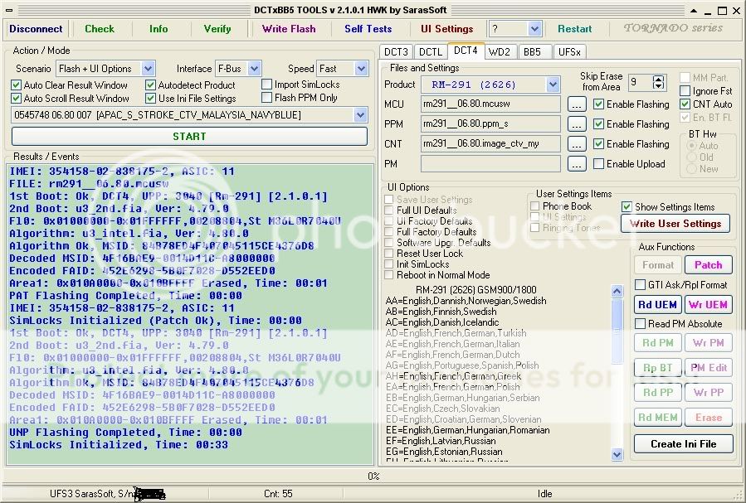Enable Reboot in Normal Mode checkbox
This screenshot has width=746, height=503.
(x=389, y=275)
